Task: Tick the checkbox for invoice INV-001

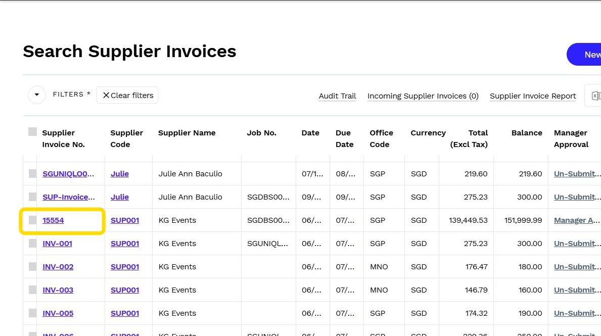Action: point(32,243)
